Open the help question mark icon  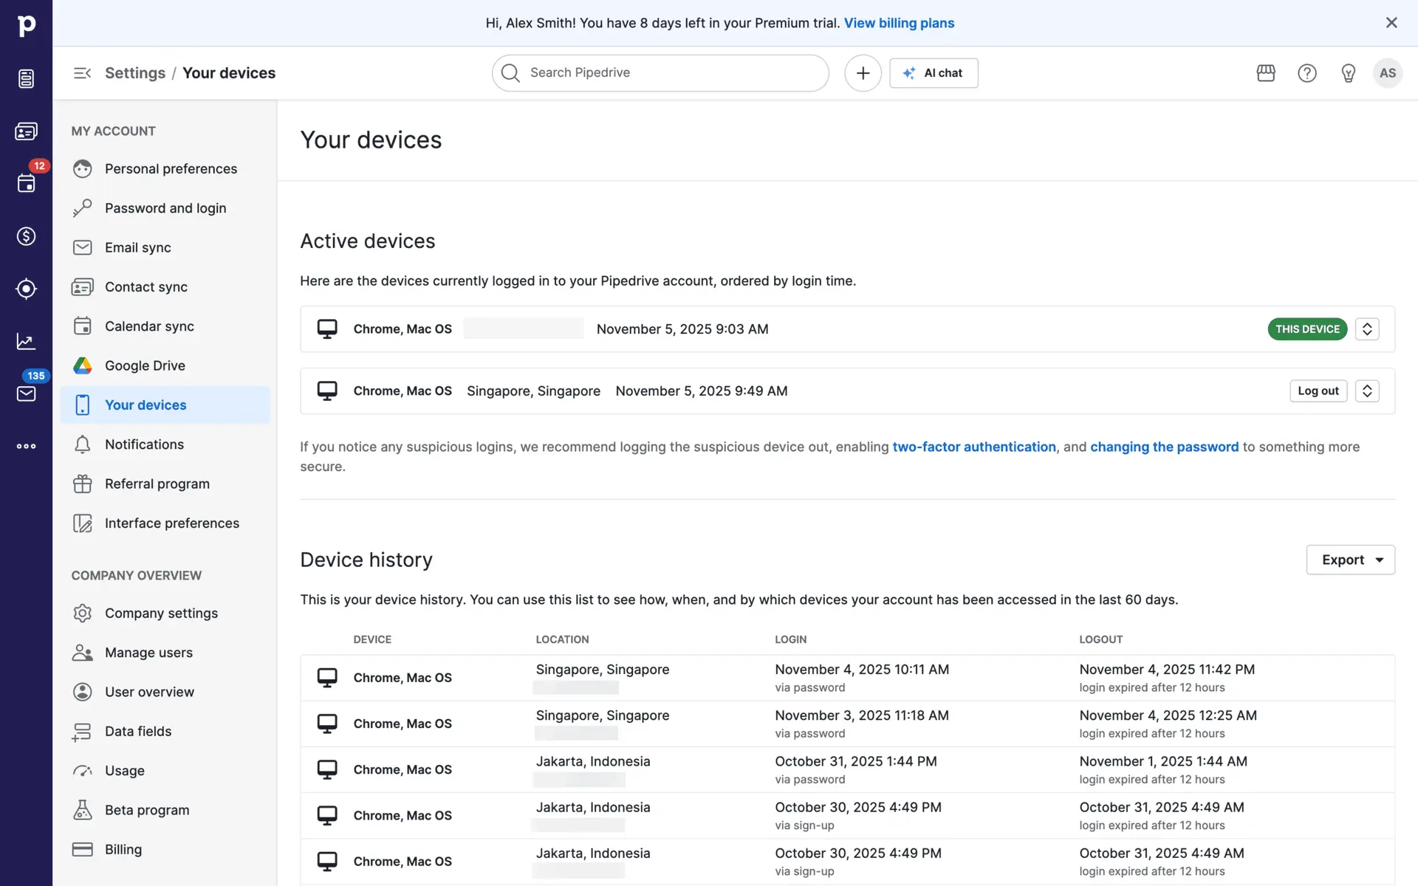(x=1306, y=73)
